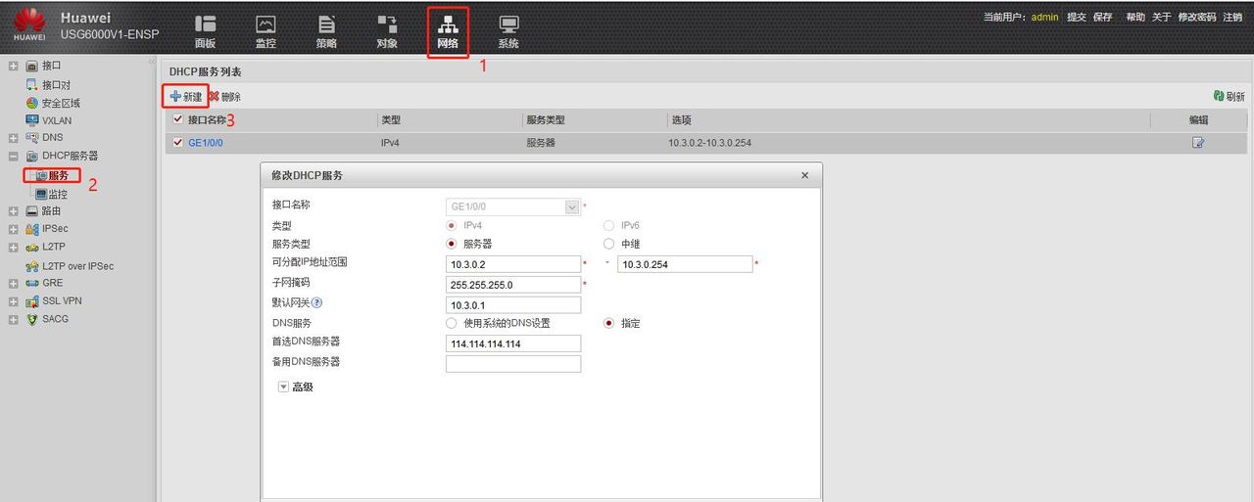
Task: Click the 注销 logout link
Action: [1232, 17]
